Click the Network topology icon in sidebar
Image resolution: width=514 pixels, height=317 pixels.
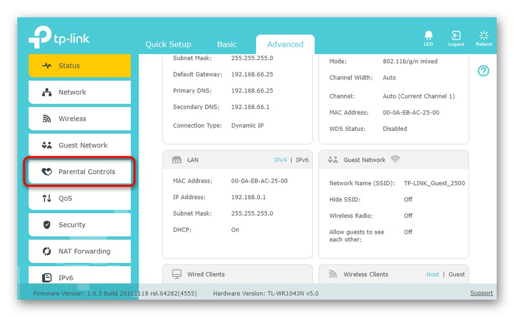pos(47,92)
